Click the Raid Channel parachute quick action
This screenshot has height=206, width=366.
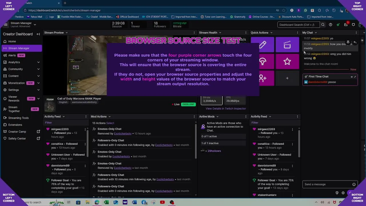click(263, 61)
